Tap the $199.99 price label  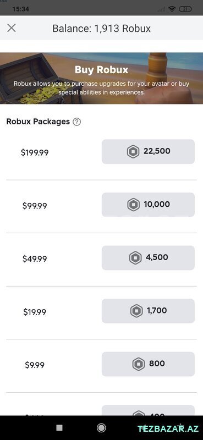click(x=35, y=153)
